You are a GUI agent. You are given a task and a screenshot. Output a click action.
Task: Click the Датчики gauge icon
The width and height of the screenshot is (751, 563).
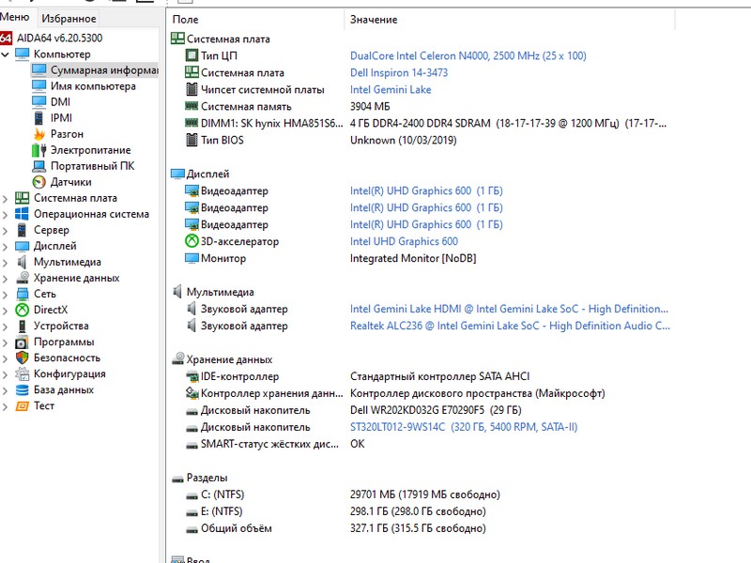point(38,182)
